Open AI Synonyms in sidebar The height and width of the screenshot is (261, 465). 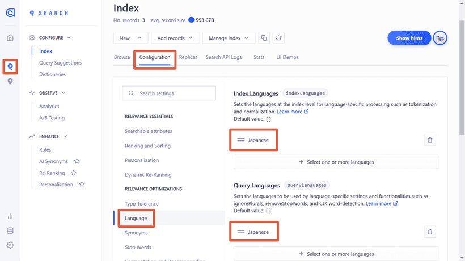click(53, 161)
